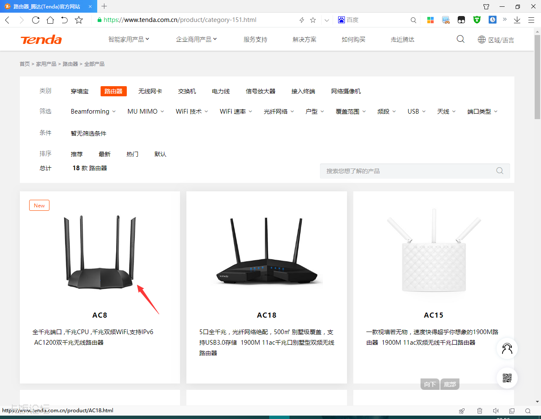541x419 pixels.
Task: Open the downloads arrow icon
Action: tap(517, 20)
